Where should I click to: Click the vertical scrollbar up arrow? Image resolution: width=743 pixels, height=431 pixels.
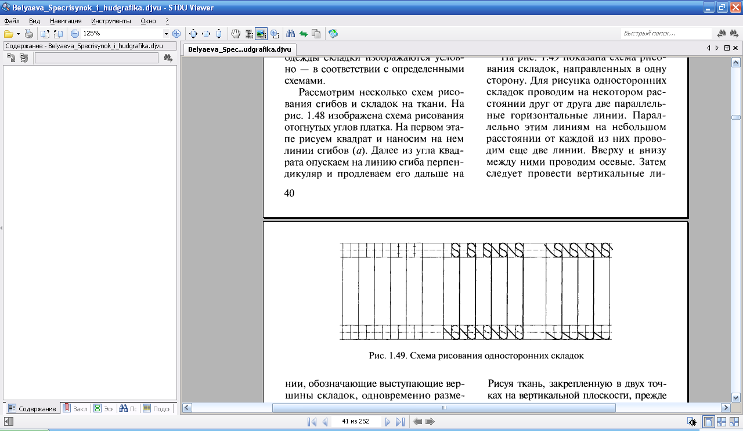(735, 62)
